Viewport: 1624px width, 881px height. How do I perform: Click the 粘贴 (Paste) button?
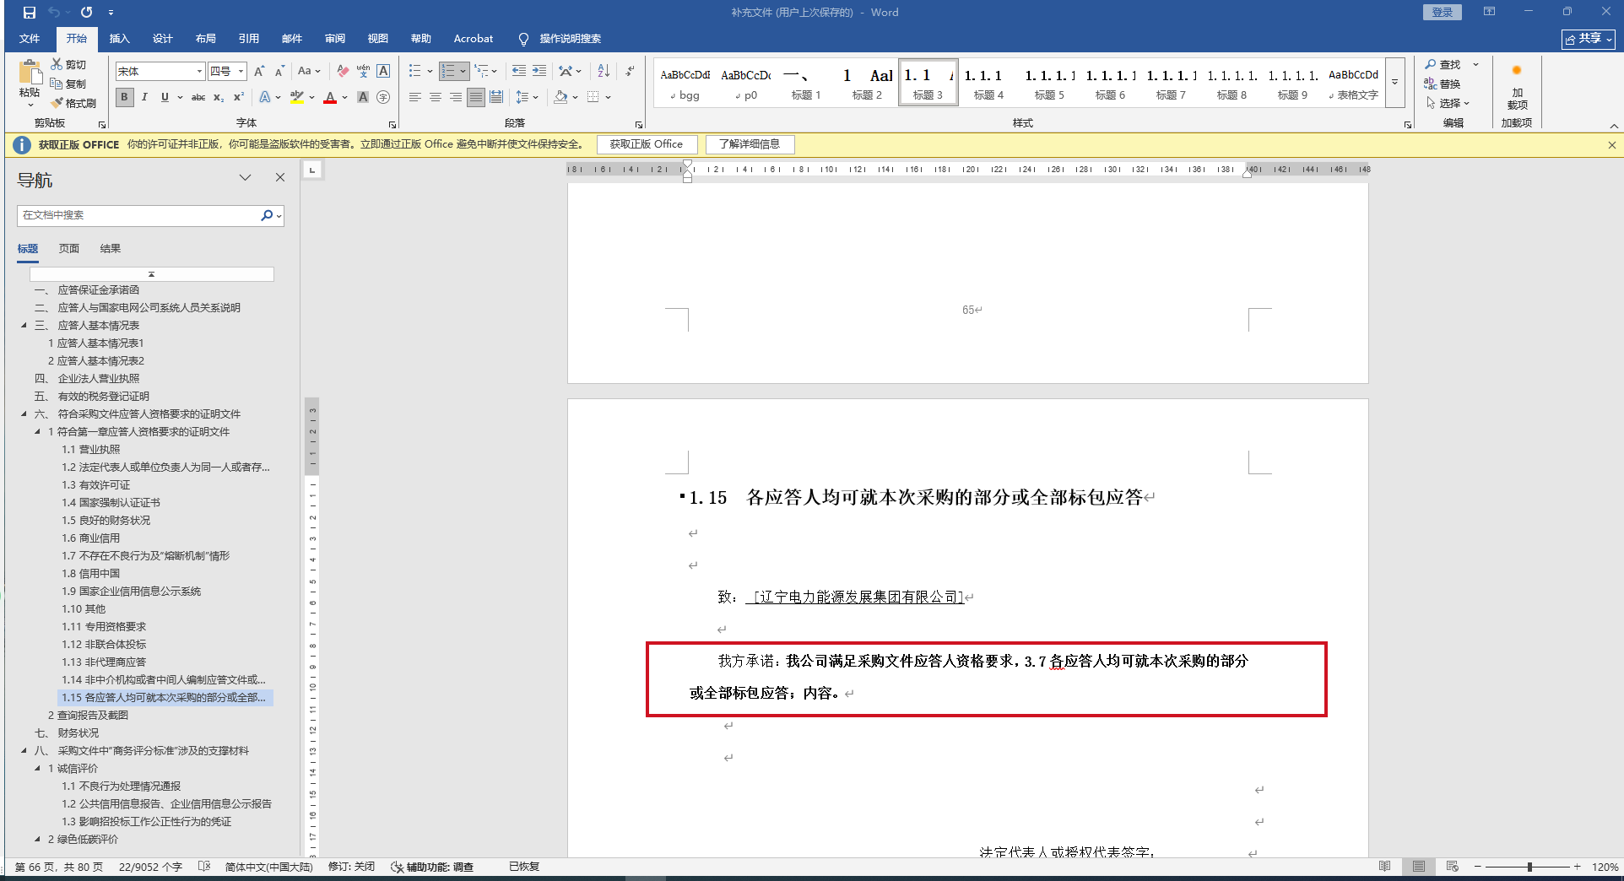30,82
